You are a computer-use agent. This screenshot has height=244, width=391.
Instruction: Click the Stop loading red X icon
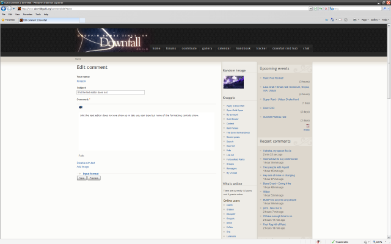pyautogui.click(x=326, y=9)
